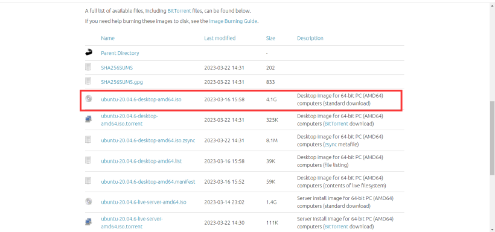Click the file icon beside SHA256SUMS.gpg
The image size is (495, 232).
[x=88, y=81]
